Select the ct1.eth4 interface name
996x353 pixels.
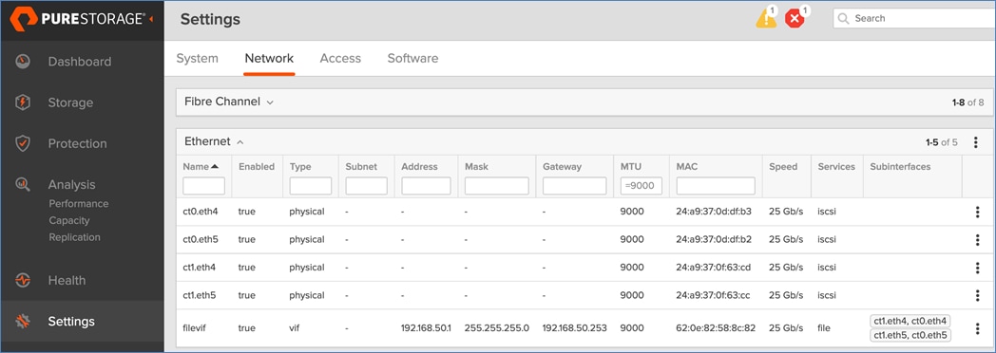(x=200, y=268)
